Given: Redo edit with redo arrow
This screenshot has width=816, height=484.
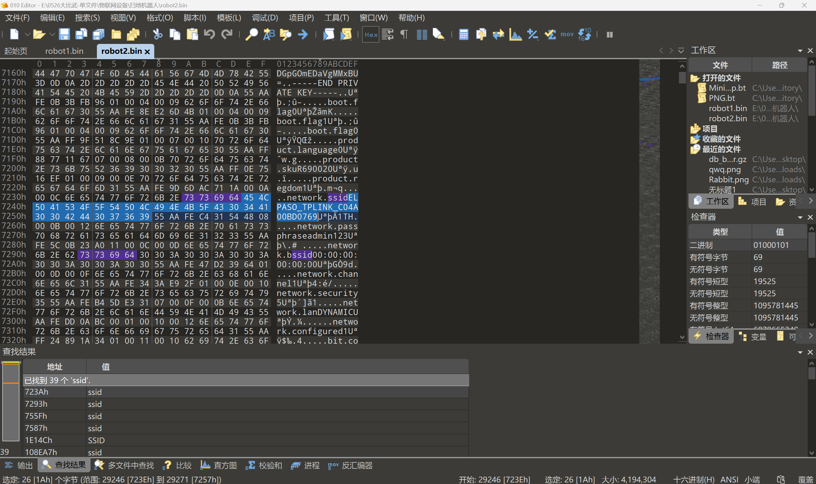Looking at the screenshot, I should click(227, 34).
